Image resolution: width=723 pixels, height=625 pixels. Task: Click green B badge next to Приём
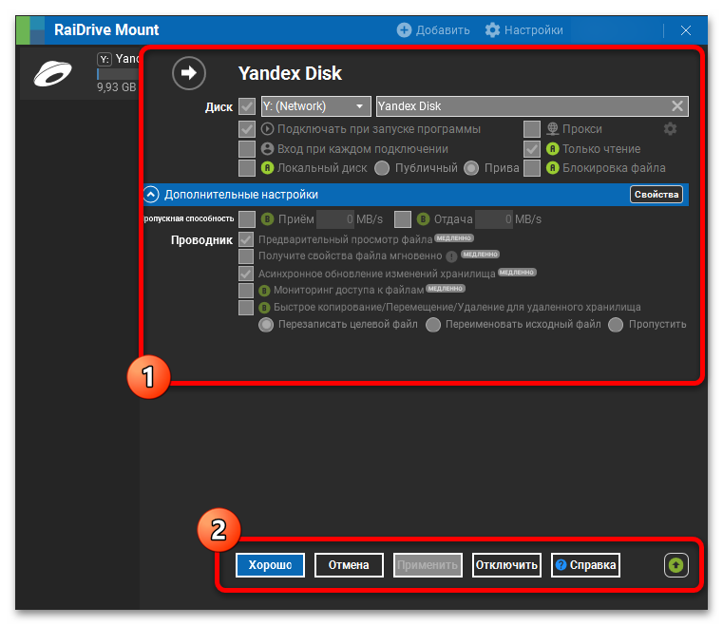point(267,218)
